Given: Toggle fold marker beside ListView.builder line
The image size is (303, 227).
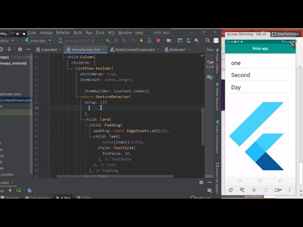Looking at the screenshot, I should click(x=49, y=68).
